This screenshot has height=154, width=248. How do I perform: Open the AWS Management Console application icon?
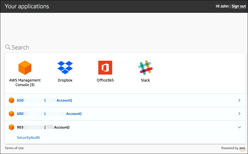tap(25, 67)
